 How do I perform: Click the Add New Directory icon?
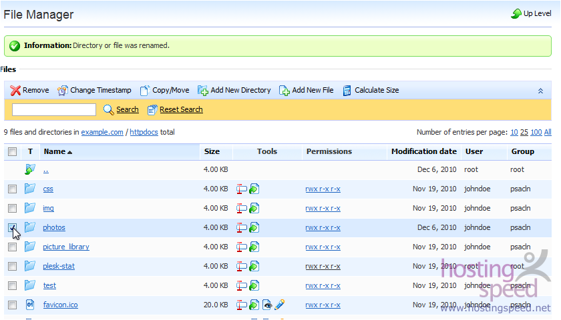point(203,91)
